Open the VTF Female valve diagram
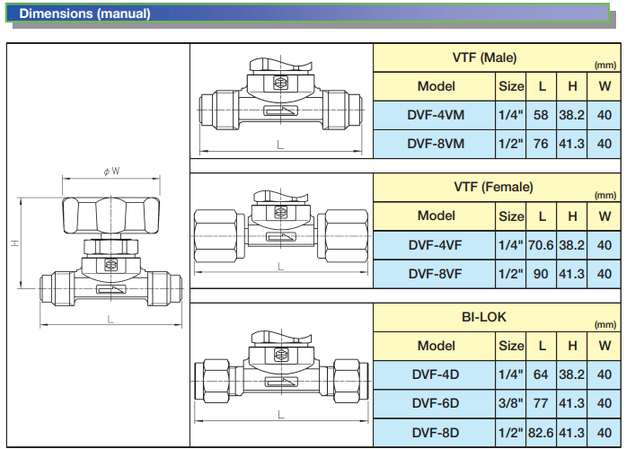Screen dimensions: 635x449 [280, 232]
